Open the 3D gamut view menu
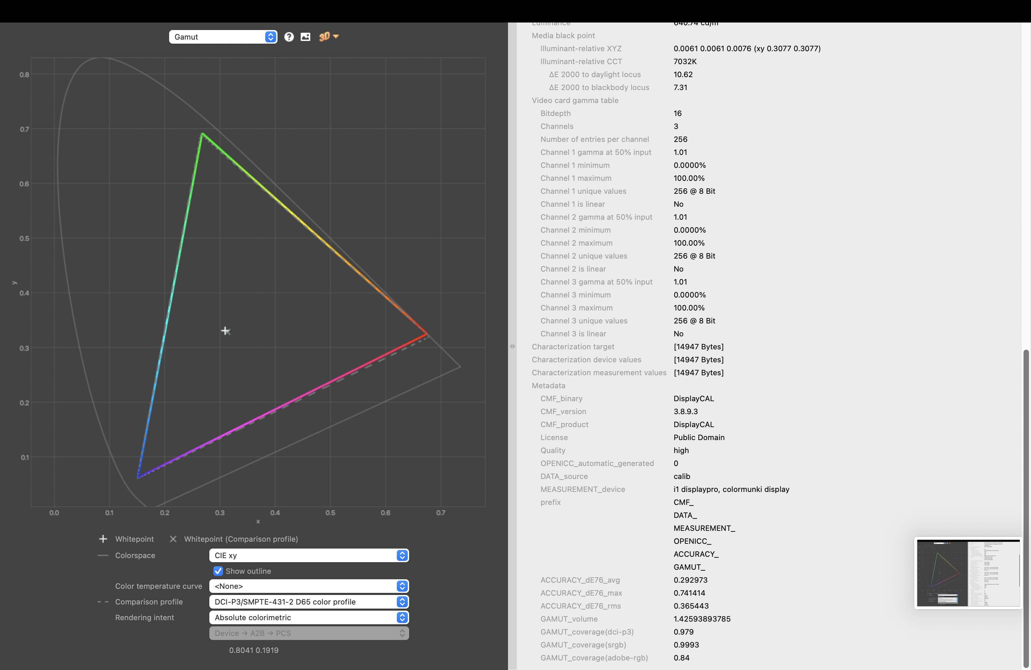1031x670 pixels. coord(329,37)
